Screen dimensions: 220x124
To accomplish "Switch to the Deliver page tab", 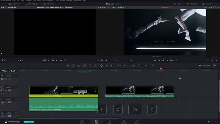I will point(137,122).
